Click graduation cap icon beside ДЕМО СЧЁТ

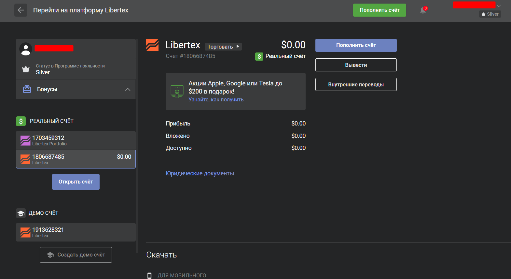coord(21,213)
